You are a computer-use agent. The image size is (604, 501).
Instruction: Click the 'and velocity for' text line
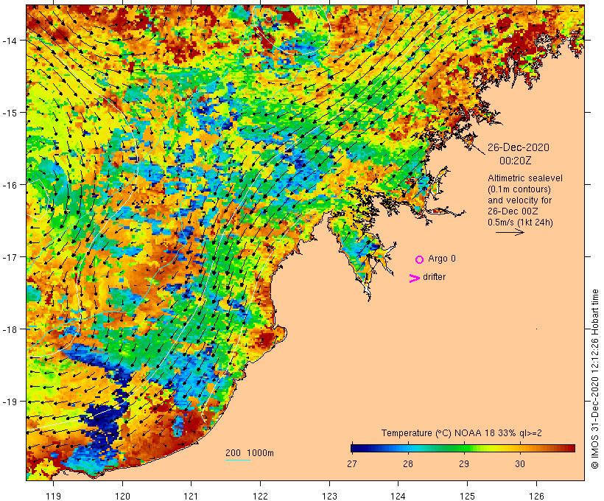[519, 200]
